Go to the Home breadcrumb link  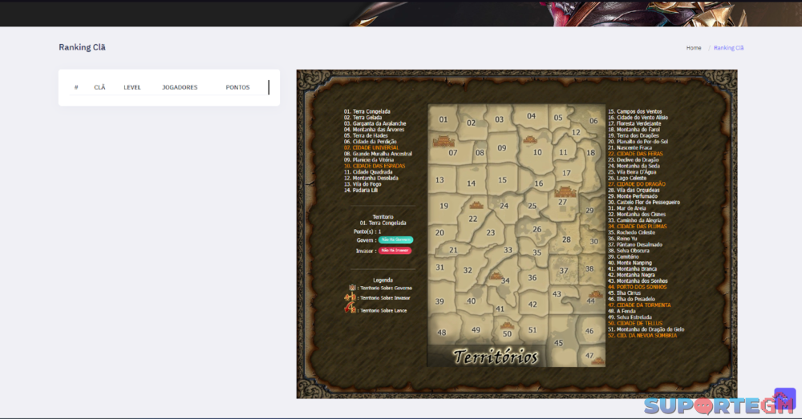[694, 48]
